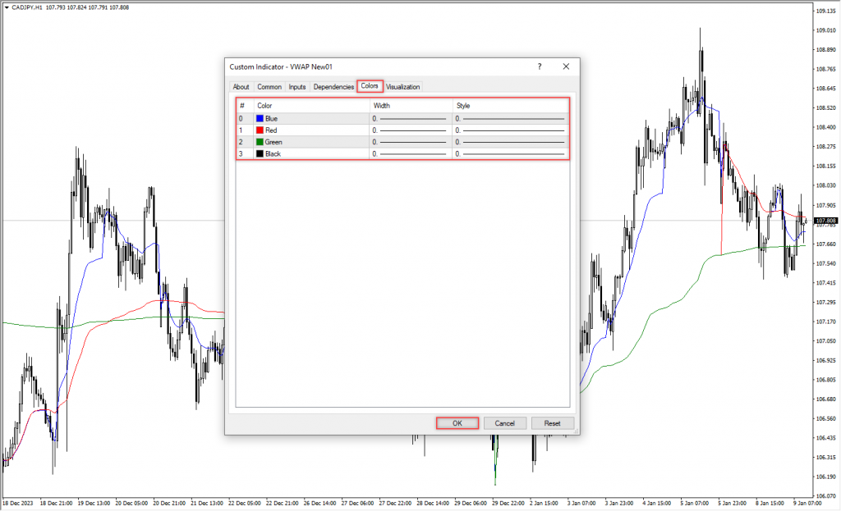The height and width of the screenshot is (511, 841).
Task: Switch to the Common tab
Action: coord(269,87)
